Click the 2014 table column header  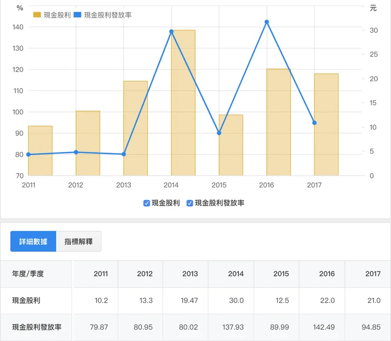236,274
